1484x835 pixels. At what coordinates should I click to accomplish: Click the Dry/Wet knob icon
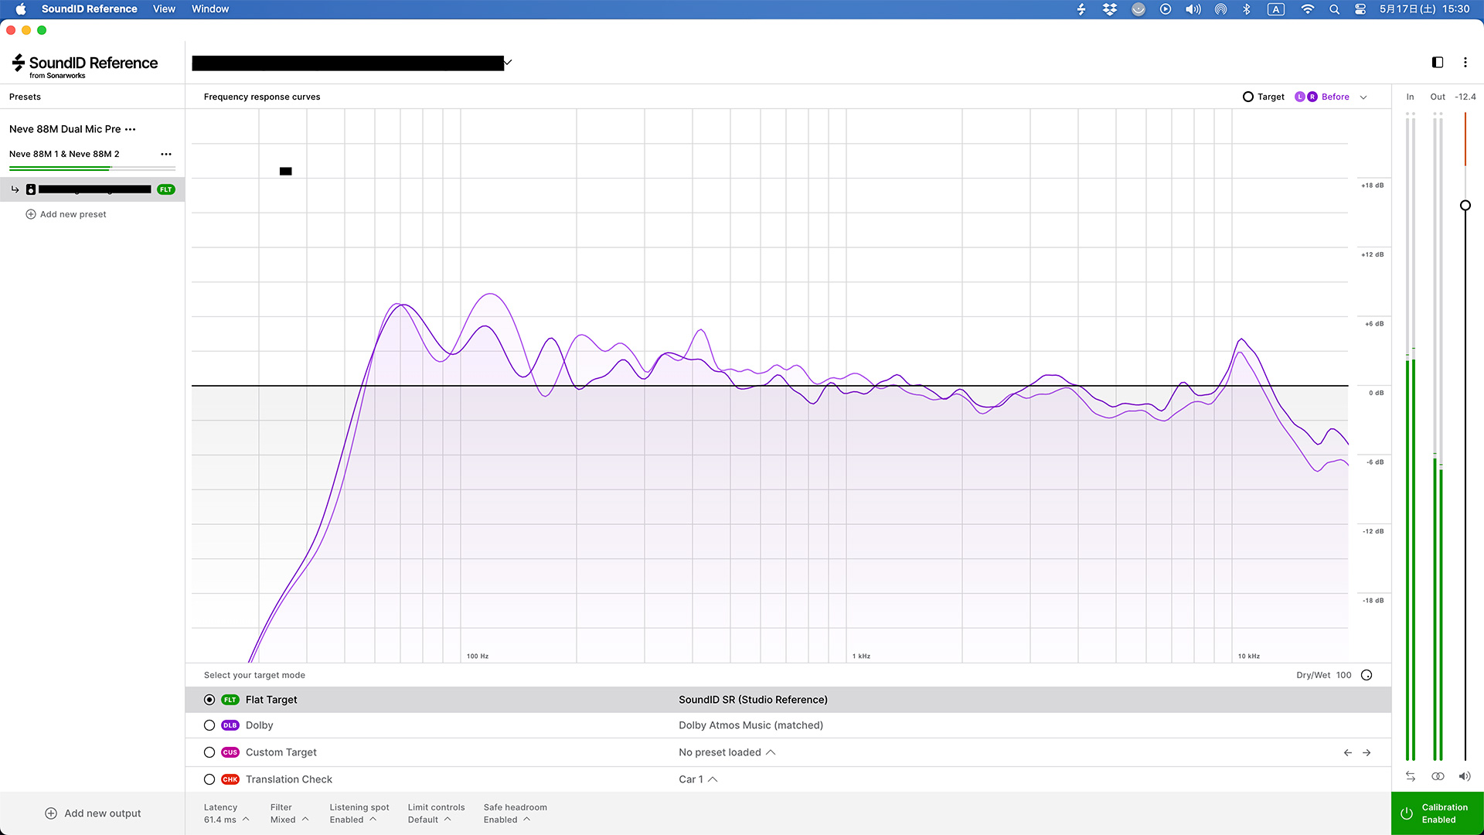tap(1367, 675)
